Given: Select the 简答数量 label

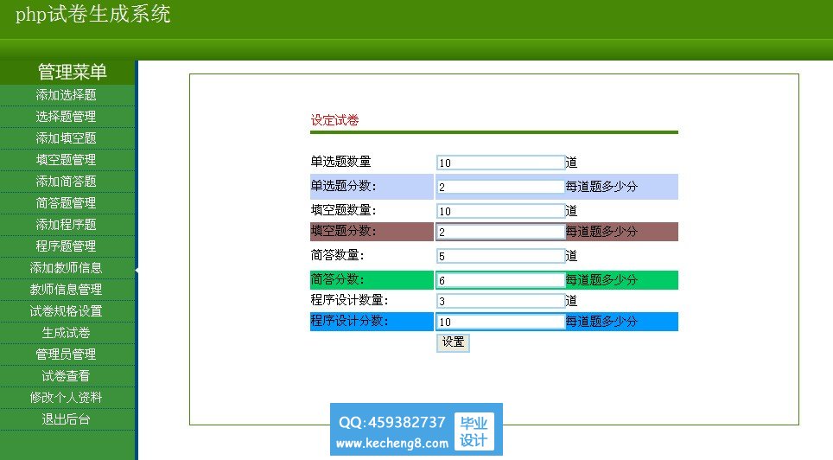Looking at the screenshot, I should coord(337,255).
